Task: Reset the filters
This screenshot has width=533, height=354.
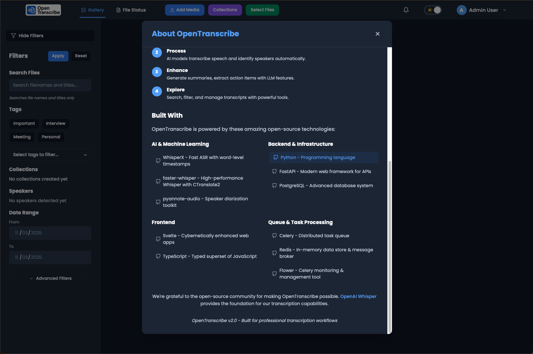Action: tap(81, 56)
